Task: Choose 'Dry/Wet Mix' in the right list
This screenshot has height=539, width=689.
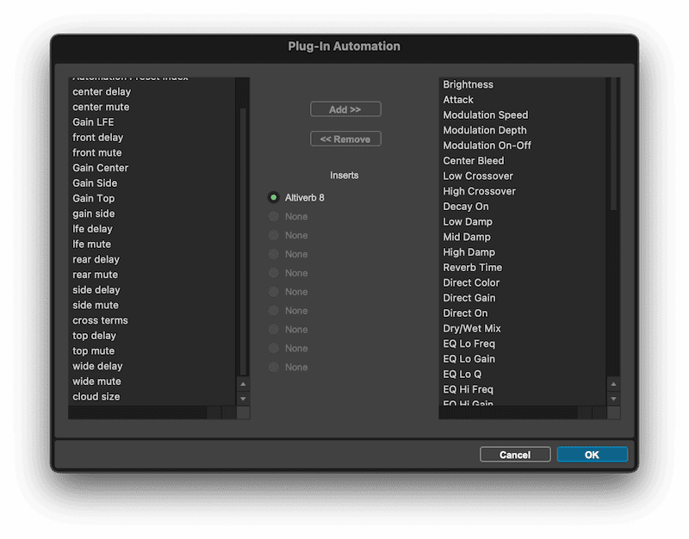Action: pos(472,329)
